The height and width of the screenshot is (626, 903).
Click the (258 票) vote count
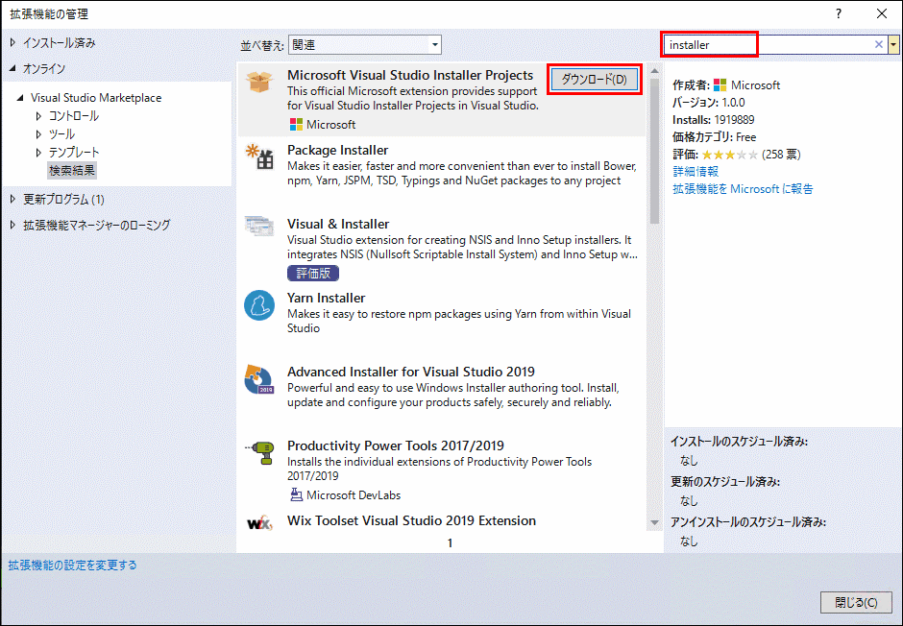[781, 155]
